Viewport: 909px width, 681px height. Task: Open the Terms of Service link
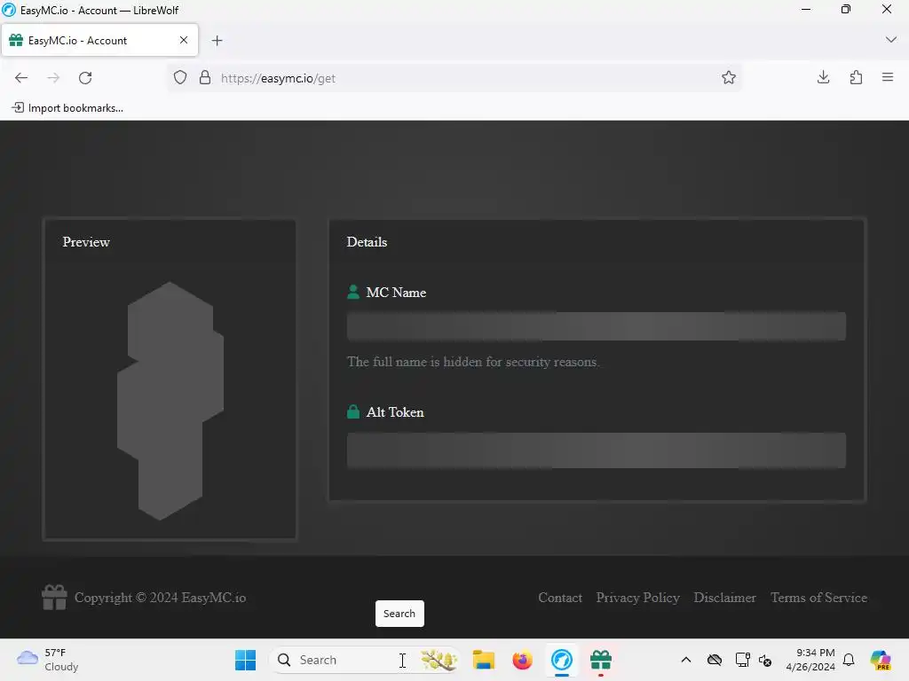818,598
